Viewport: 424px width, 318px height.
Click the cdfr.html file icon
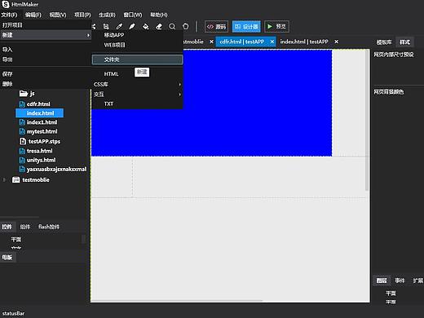coord(22,104)
